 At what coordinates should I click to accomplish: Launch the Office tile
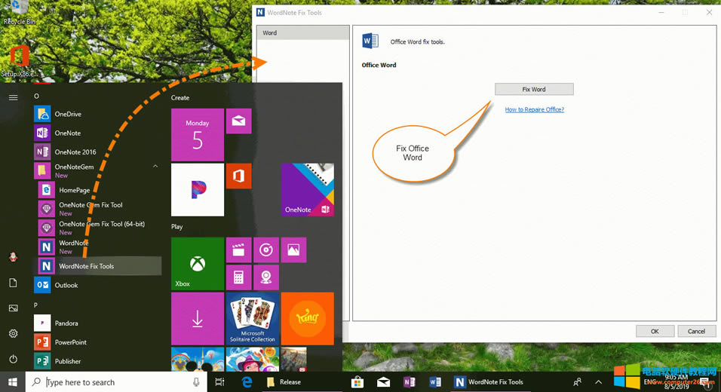click(x=238, y=176)
